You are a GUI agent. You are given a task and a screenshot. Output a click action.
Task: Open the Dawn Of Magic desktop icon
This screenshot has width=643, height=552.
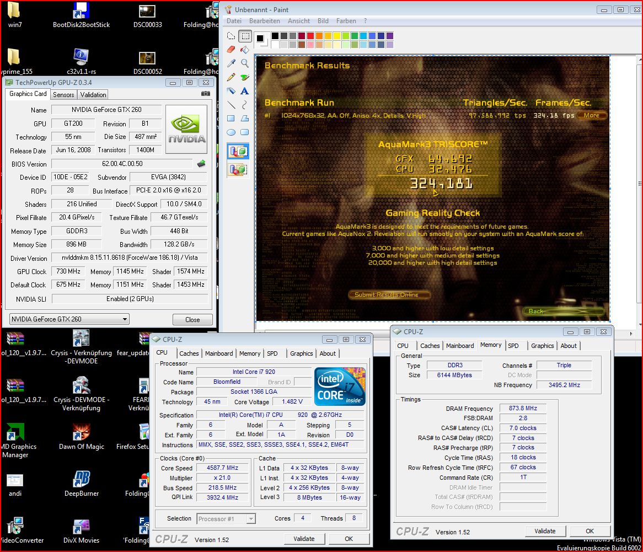[81, 437]
